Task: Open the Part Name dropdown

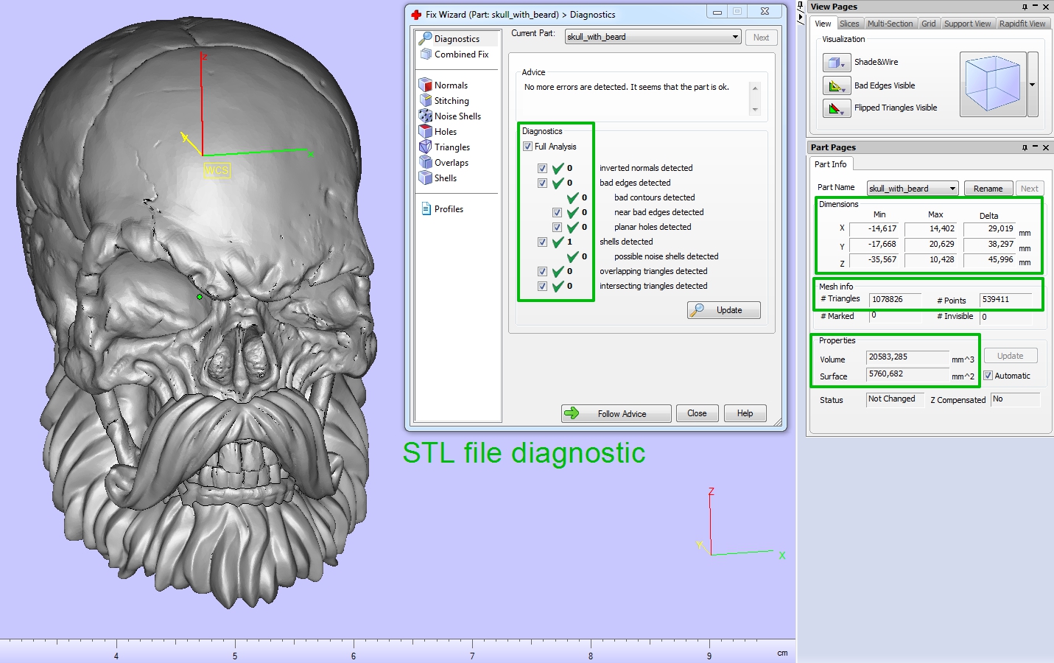Action: point(952,189)
